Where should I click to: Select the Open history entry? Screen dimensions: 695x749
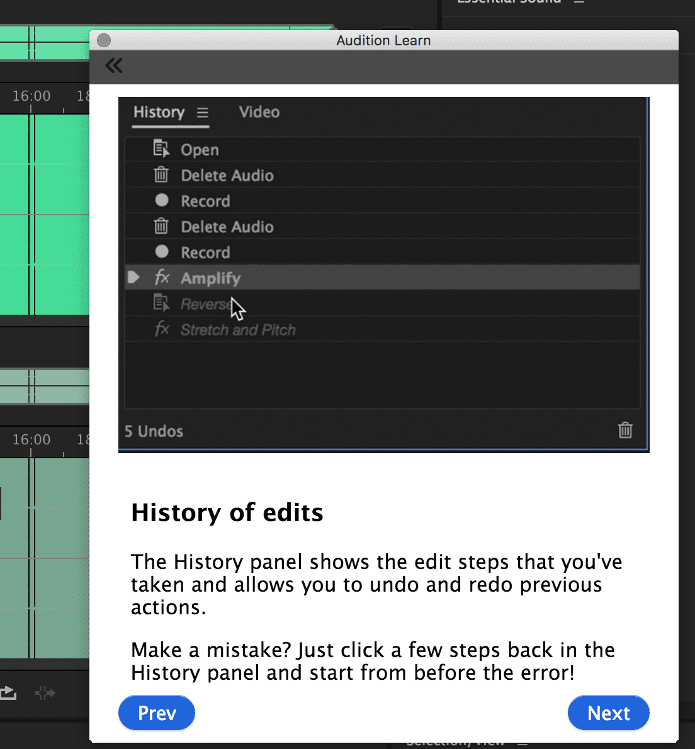point(382,150)
